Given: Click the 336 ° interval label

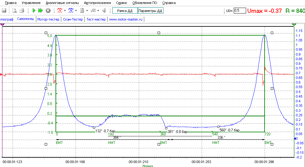Looking at the screenshot, I should [221, 138].
